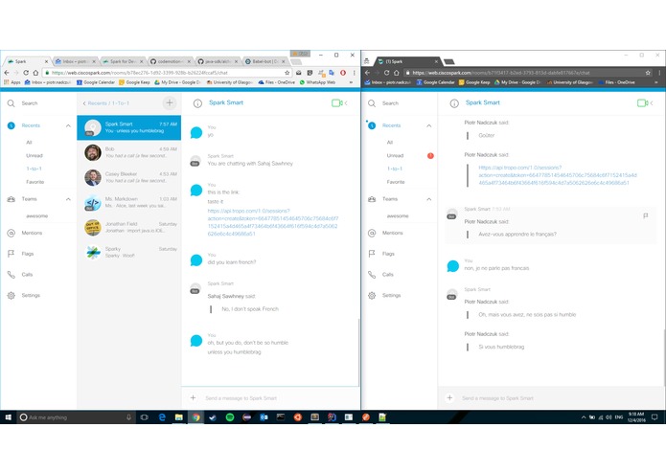Open Mentions @ icon in left window

click(11, 233)
